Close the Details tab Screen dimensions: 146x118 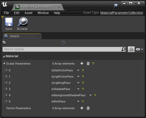pyautogui.click(x=38, y=36)
